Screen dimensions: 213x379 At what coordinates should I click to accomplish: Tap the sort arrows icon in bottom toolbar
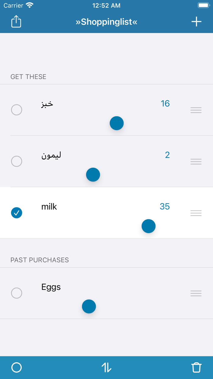point(106,368)
